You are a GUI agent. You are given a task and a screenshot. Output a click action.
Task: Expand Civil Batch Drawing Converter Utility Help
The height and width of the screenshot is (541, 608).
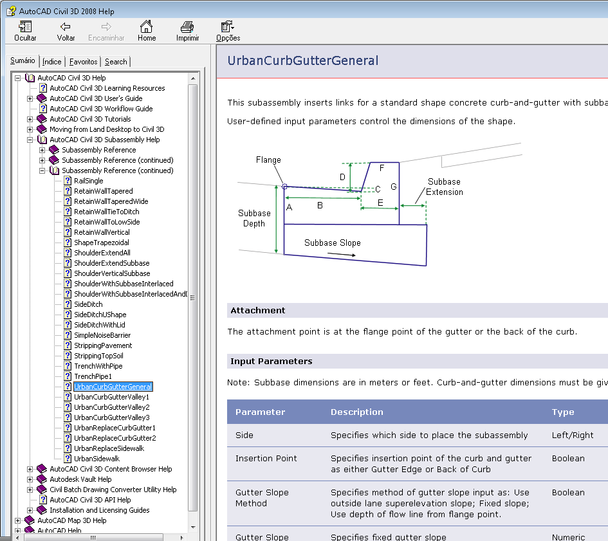click(30, 490)
